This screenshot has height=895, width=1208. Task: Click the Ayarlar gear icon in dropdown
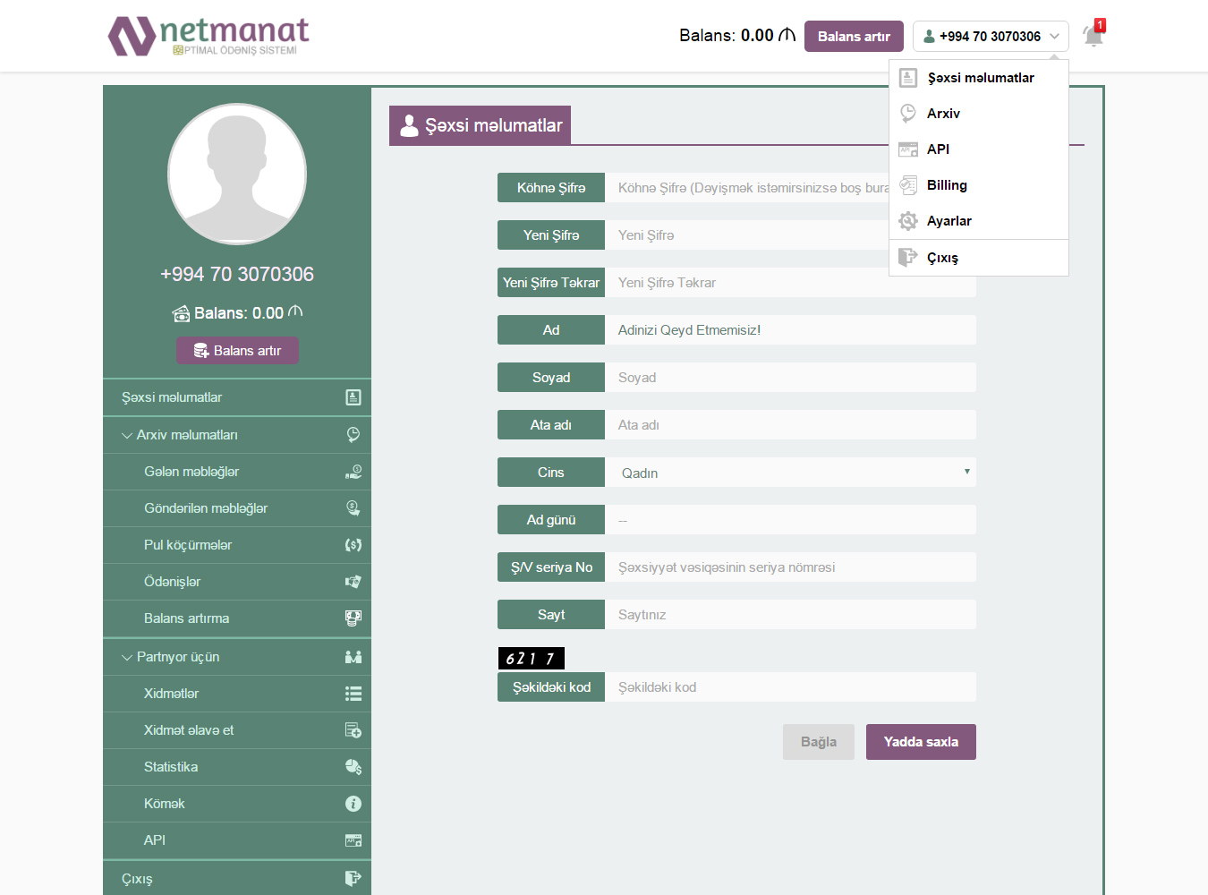[x=908, y=221]
